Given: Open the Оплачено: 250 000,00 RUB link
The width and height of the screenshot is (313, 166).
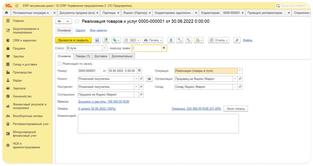Looking at the screenshot, I should [x=196, y=109].
